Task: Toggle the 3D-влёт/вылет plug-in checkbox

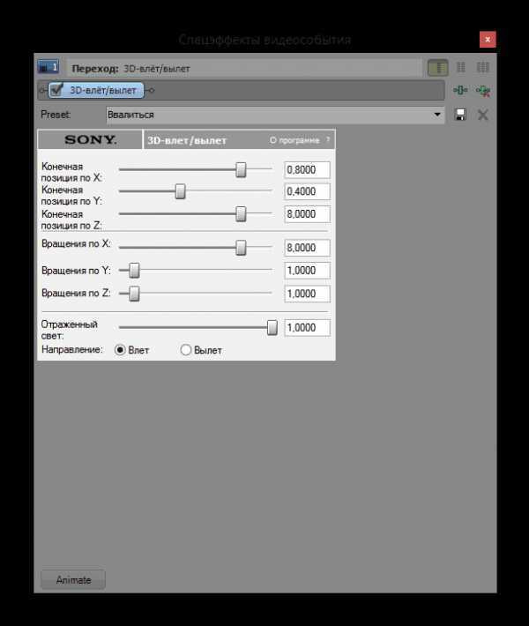Action: (56, 89)
